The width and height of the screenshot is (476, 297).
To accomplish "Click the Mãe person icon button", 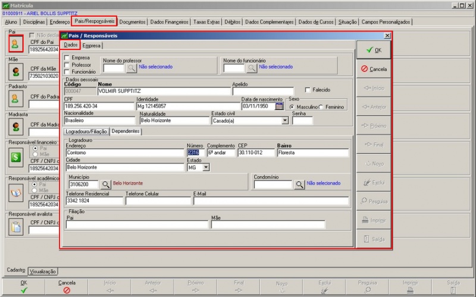I will tap(16, 71).
